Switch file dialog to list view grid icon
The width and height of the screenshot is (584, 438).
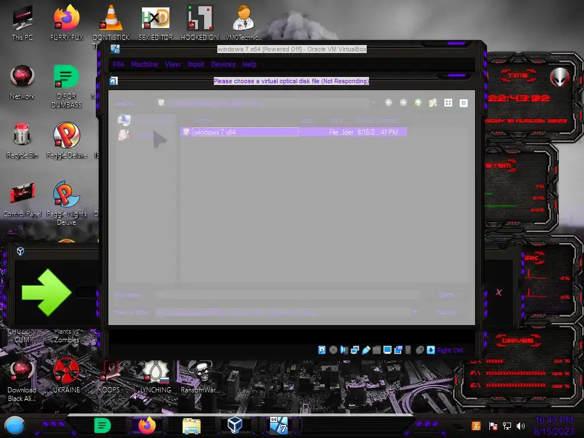pos(448,103)
